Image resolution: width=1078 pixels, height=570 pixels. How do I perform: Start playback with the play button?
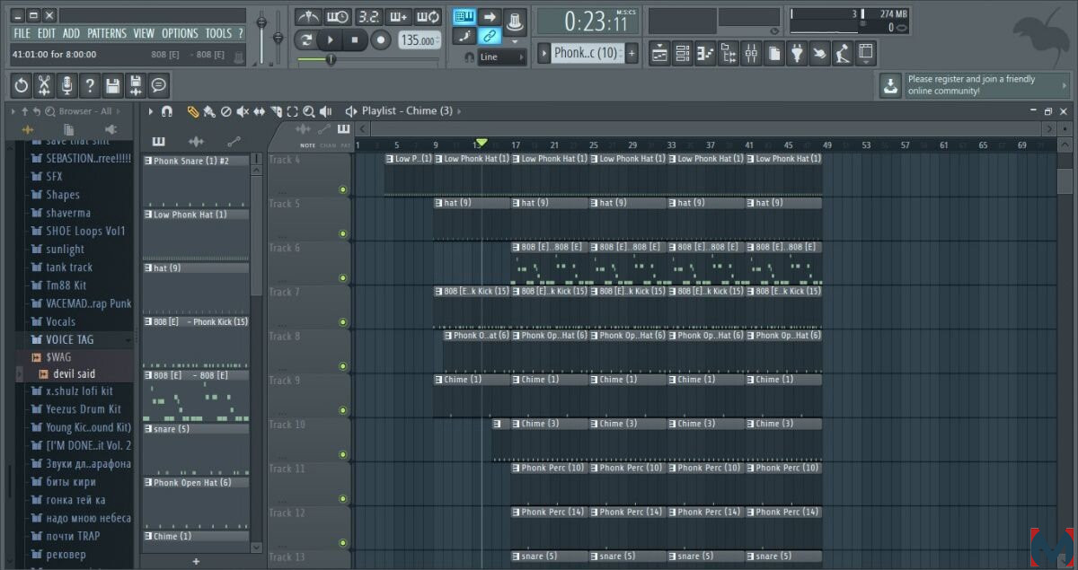331,39
